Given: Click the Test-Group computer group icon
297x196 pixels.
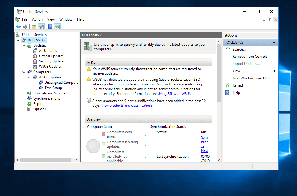Looking at the screenshot, I should 41,88.
